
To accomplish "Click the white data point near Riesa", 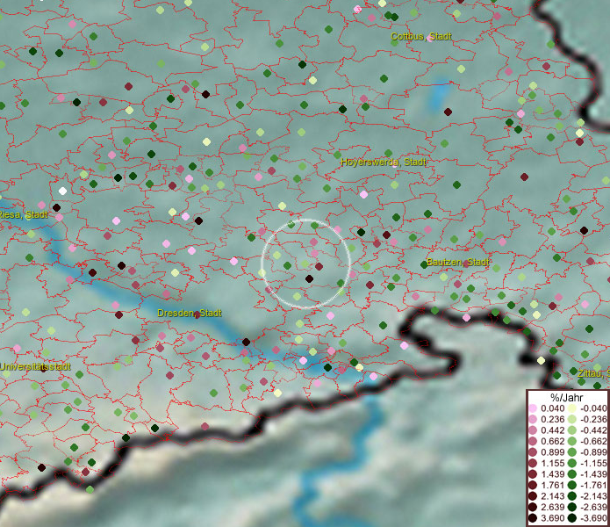I will pos(62,191).
